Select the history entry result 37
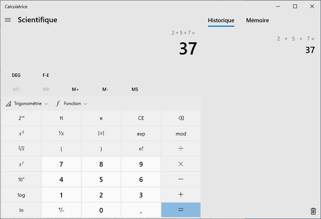This screenshot has height=219, width=321. click(x=310, y=50)
